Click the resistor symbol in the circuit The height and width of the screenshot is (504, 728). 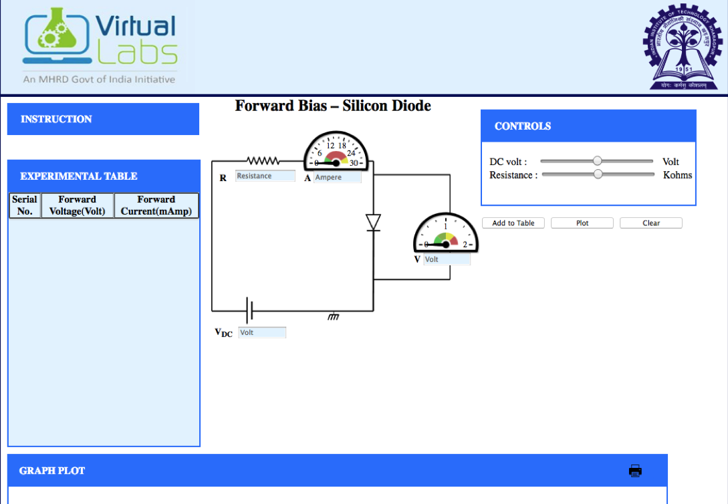click(263, 161)
